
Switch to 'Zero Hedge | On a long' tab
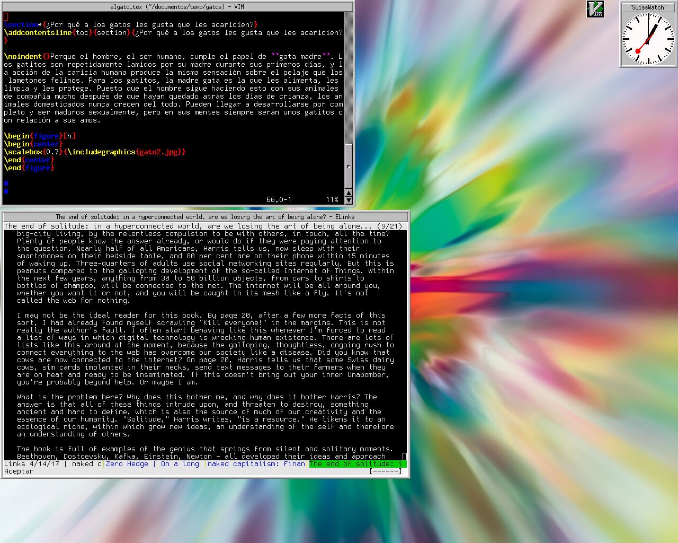[x=153, y=464]
